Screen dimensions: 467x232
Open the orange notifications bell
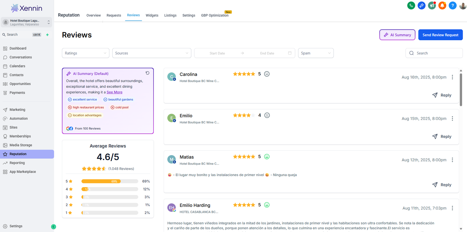click(x=442, y=6)
